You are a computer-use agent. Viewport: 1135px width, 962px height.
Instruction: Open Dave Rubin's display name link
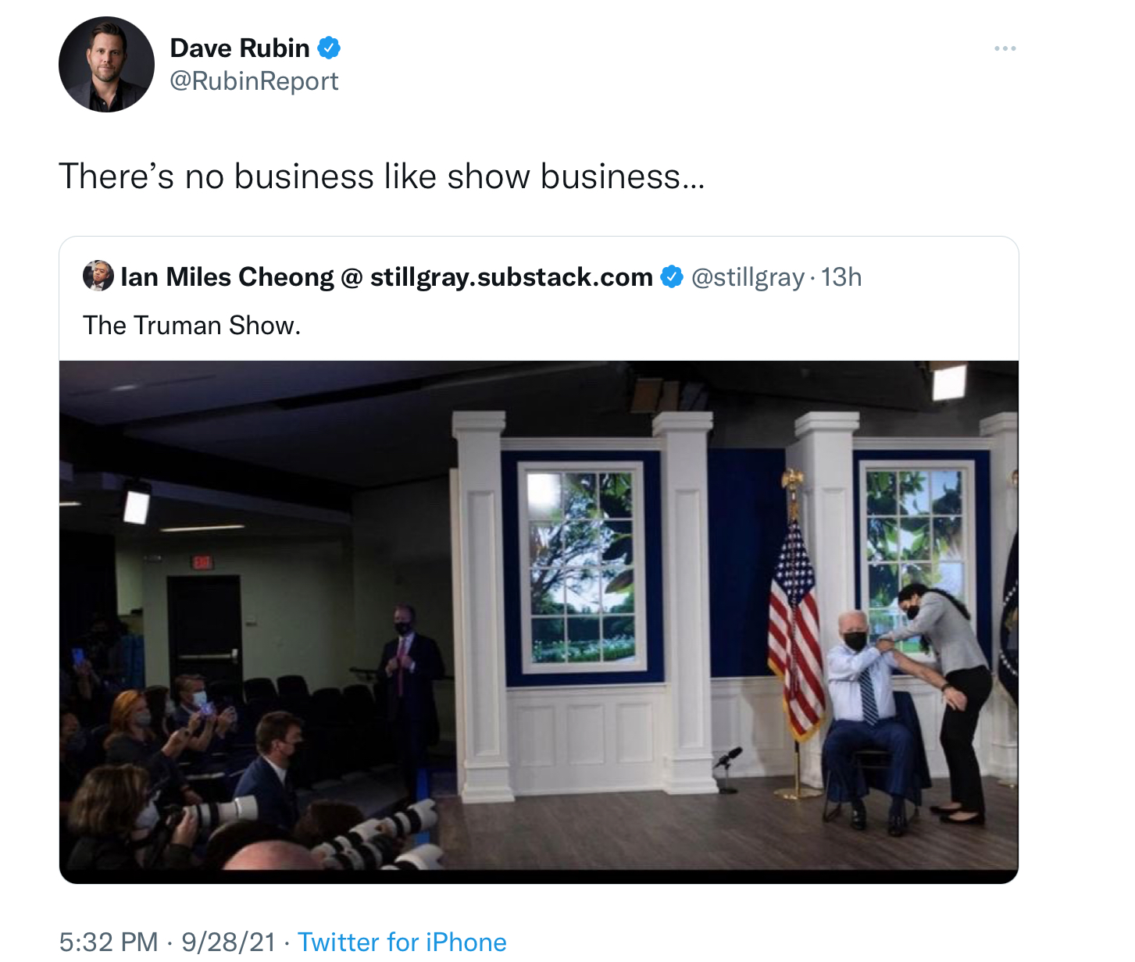[x=240, y=48]
